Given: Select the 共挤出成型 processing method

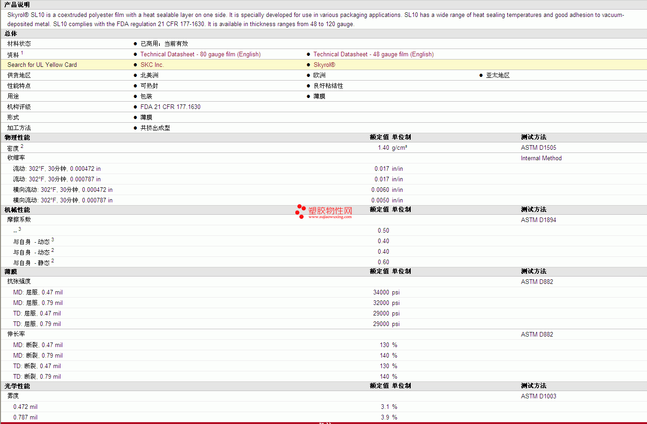Looking at the screenshot, I should (x=155, y=128).
